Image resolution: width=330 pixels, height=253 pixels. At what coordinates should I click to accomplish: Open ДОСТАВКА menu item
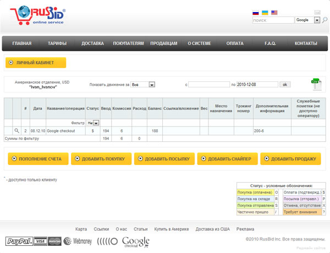click(92, 43)
